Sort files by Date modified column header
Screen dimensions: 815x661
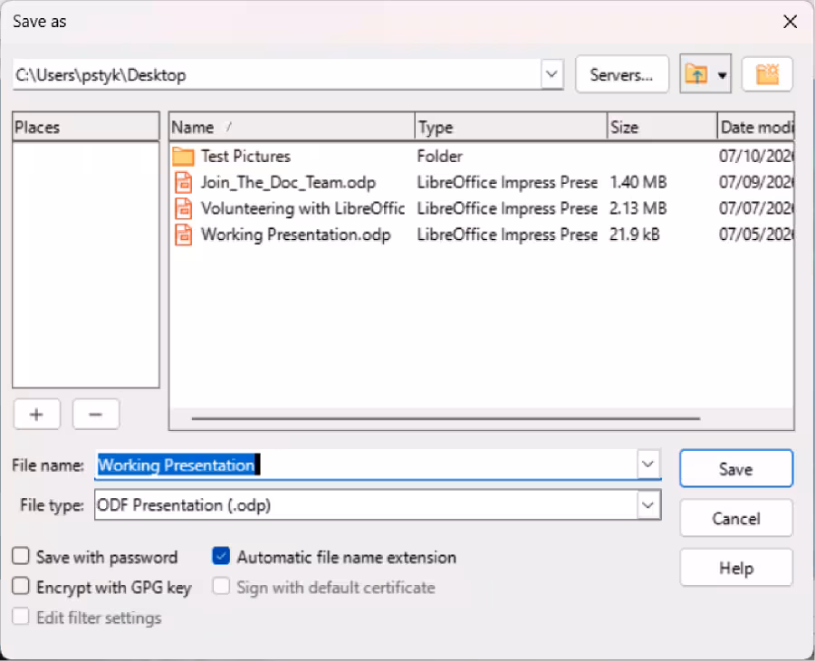pos(756,127)
